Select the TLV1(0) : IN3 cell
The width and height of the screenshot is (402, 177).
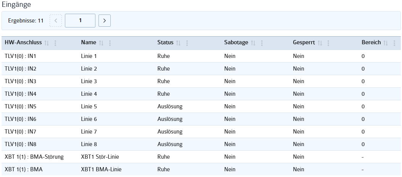point(21,81)
